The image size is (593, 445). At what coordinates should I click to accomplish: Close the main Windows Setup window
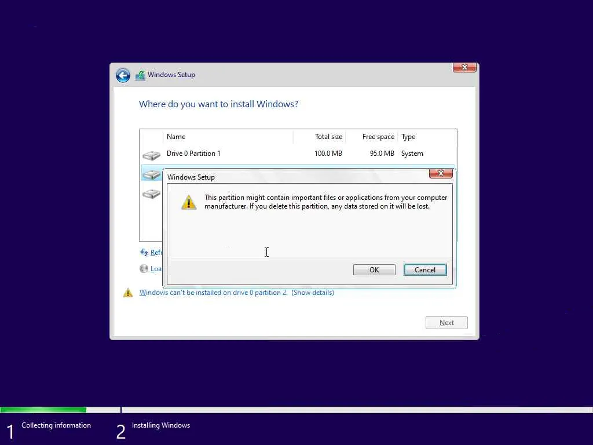464,67
